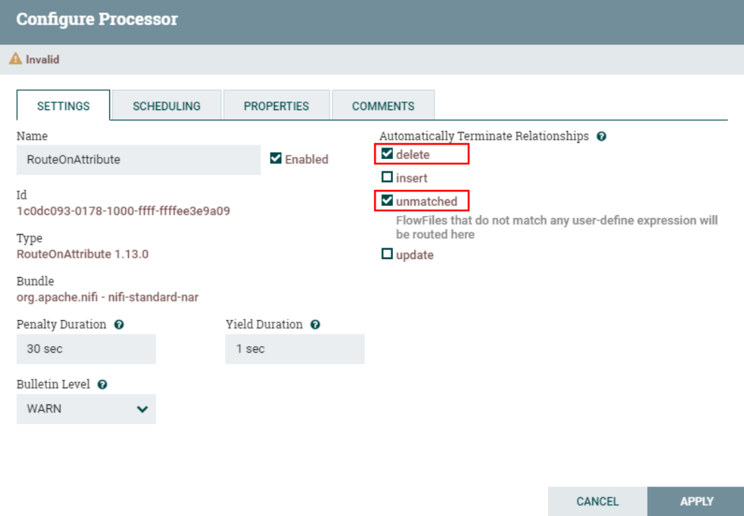Switch to the SCHEDULING tab
This screenshot has width=744, height=516.
[x=166, y=105]
